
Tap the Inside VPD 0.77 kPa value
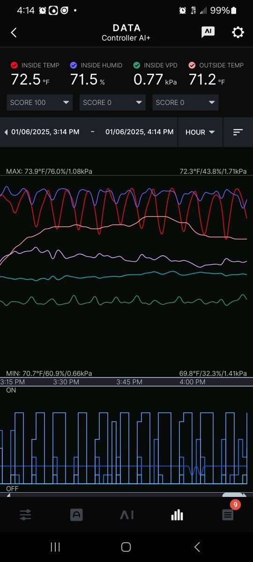pyautogui.click(x=155, y=80)
